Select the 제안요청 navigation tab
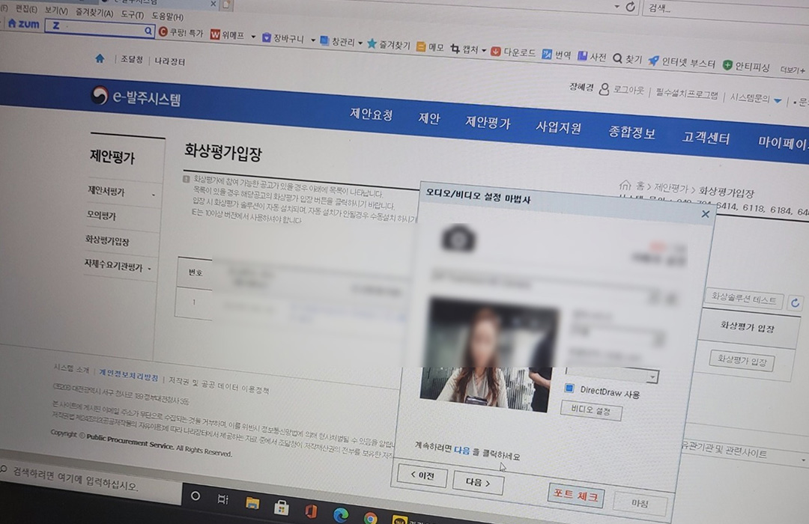This screenshot has width=809, height=524. coord(372,114)
